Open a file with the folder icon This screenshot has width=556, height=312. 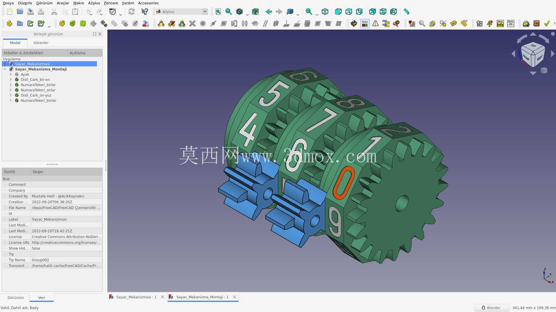[x=20, y=12]
